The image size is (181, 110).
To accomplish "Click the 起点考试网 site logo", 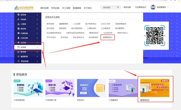I will point(24,8).
